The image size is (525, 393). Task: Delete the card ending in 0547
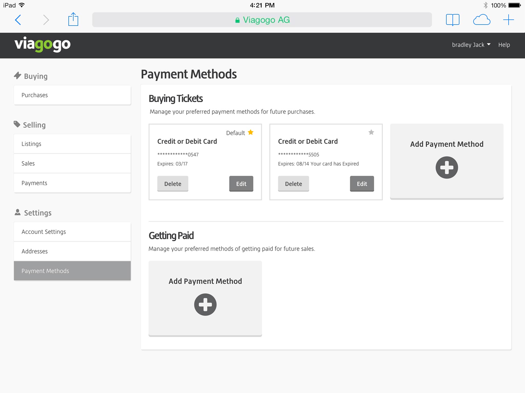(x=173, y=183)
